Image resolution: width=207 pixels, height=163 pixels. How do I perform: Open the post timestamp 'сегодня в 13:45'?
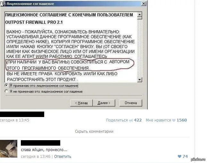(14, 120)
